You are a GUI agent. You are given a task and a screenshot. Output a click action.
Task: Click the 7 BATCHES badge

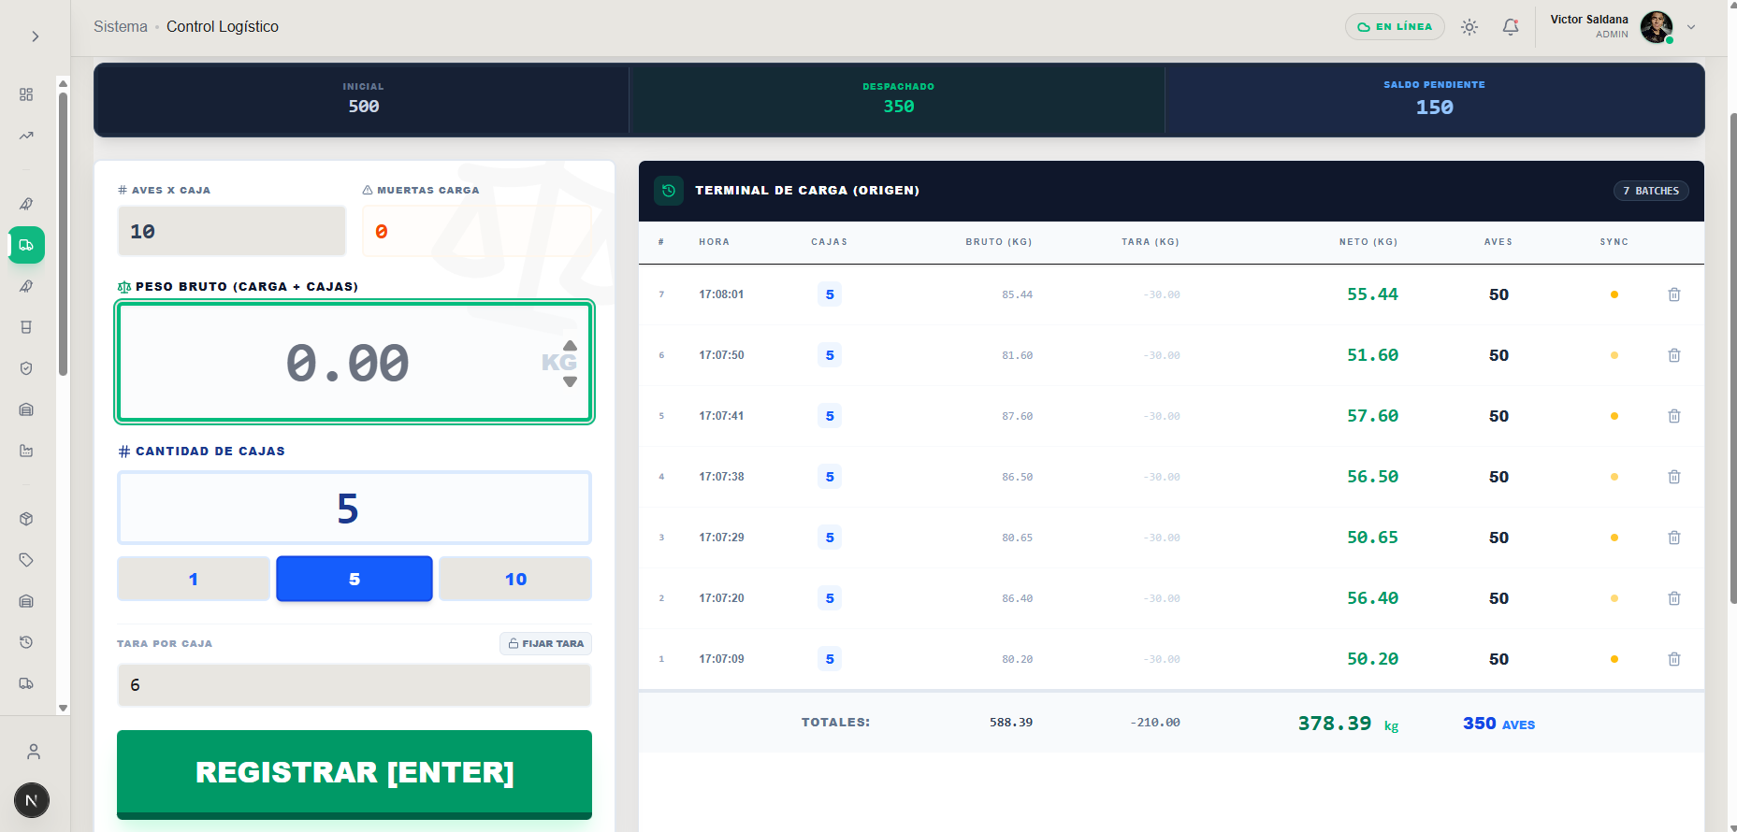click(x=1651, y=191)
